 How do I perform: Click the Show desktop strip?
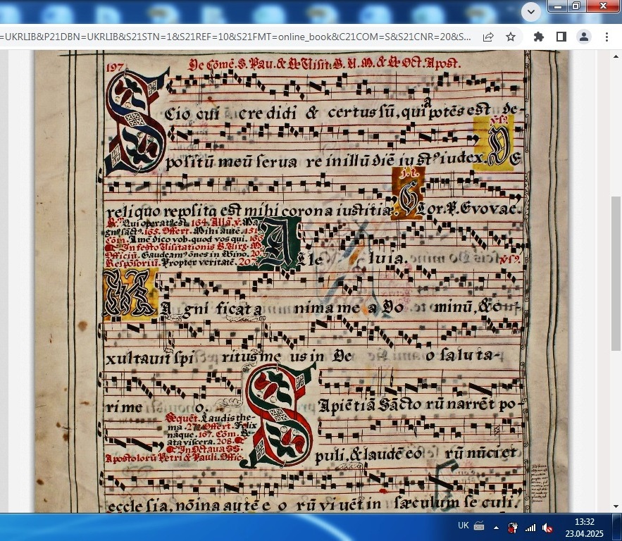[619, 526]
